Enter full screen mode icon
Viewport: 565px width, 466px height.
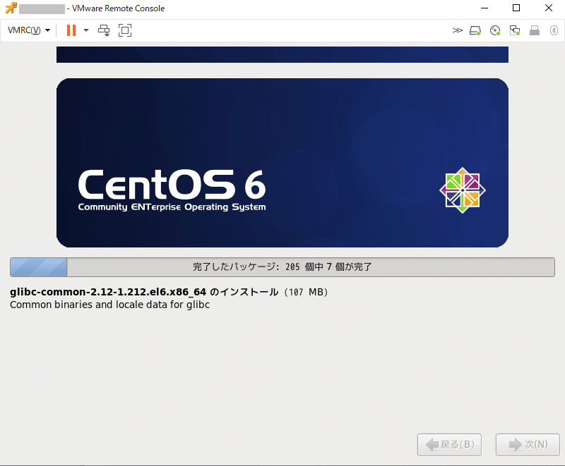[x=125, y=30]
